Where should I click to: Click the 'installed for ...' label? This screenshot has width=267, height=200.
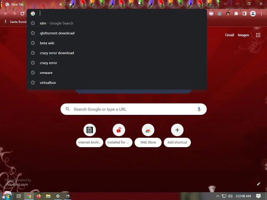119,142
